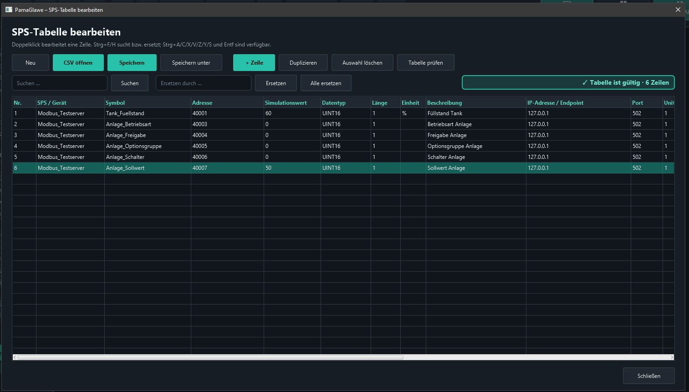Click the Suchen button
The image size is (689, 392).
click(130, 83)
